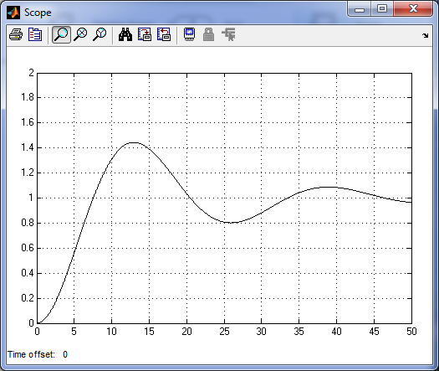
Task: Toggle the Lock axes selection padlock
Action: point(208,35)
